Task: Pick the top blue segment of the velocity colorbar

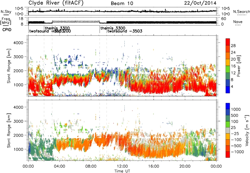Action: point(228,106)
